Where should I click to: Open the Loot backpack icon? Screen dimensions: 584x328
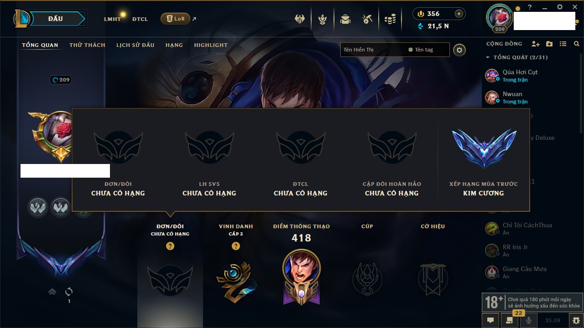click(345, 19)
